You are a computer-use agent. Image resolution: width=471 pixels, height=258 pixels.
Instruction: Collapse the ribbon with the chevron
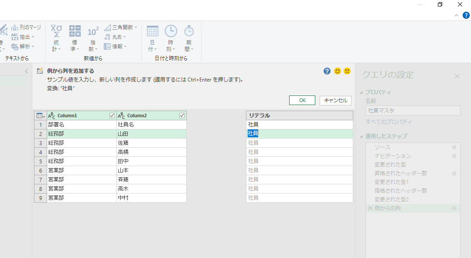click(x=457, y=15)
